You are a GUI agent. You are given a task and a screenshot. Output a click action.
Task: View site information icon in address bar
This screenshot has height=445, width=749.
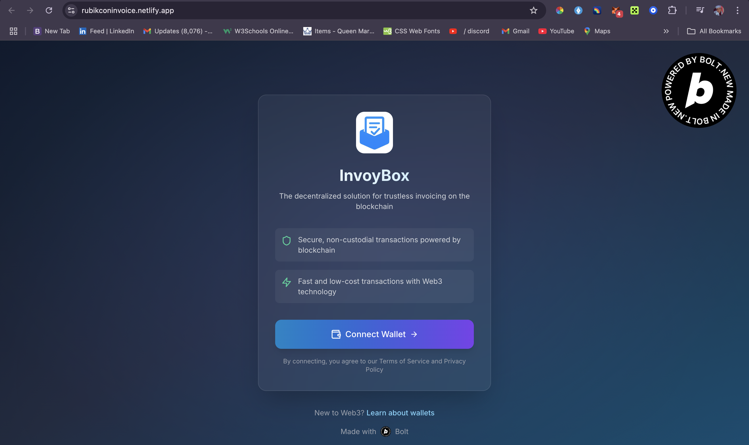click(71, 10)
